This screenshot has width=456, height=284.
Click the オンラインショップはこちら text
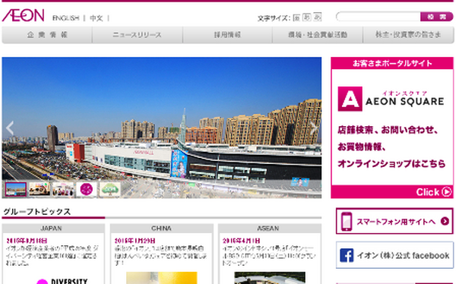(391, 164)
